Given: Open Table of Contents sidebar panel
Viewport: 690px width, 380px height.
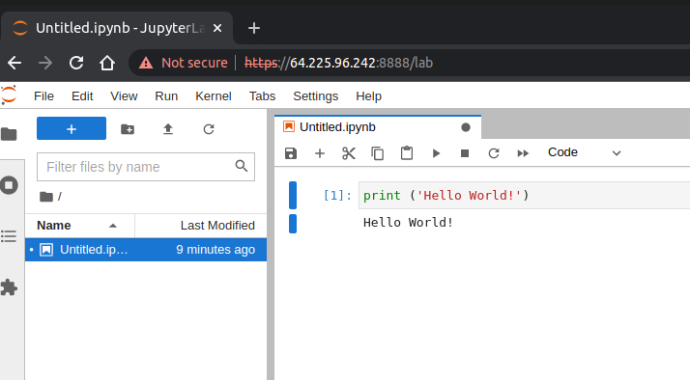Looking at the screenshot, I should [9, 236].
